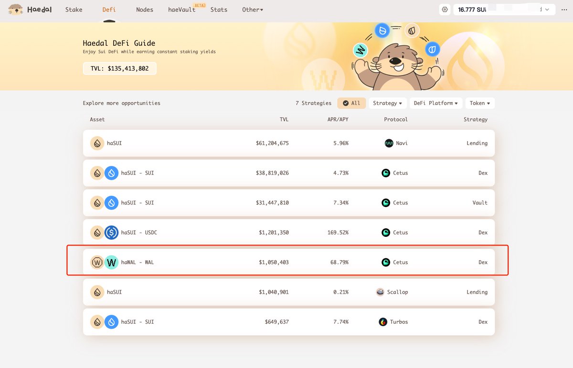Select the Defi tab
The height and width of the screenshot is (368, 573).
[109, 10]
